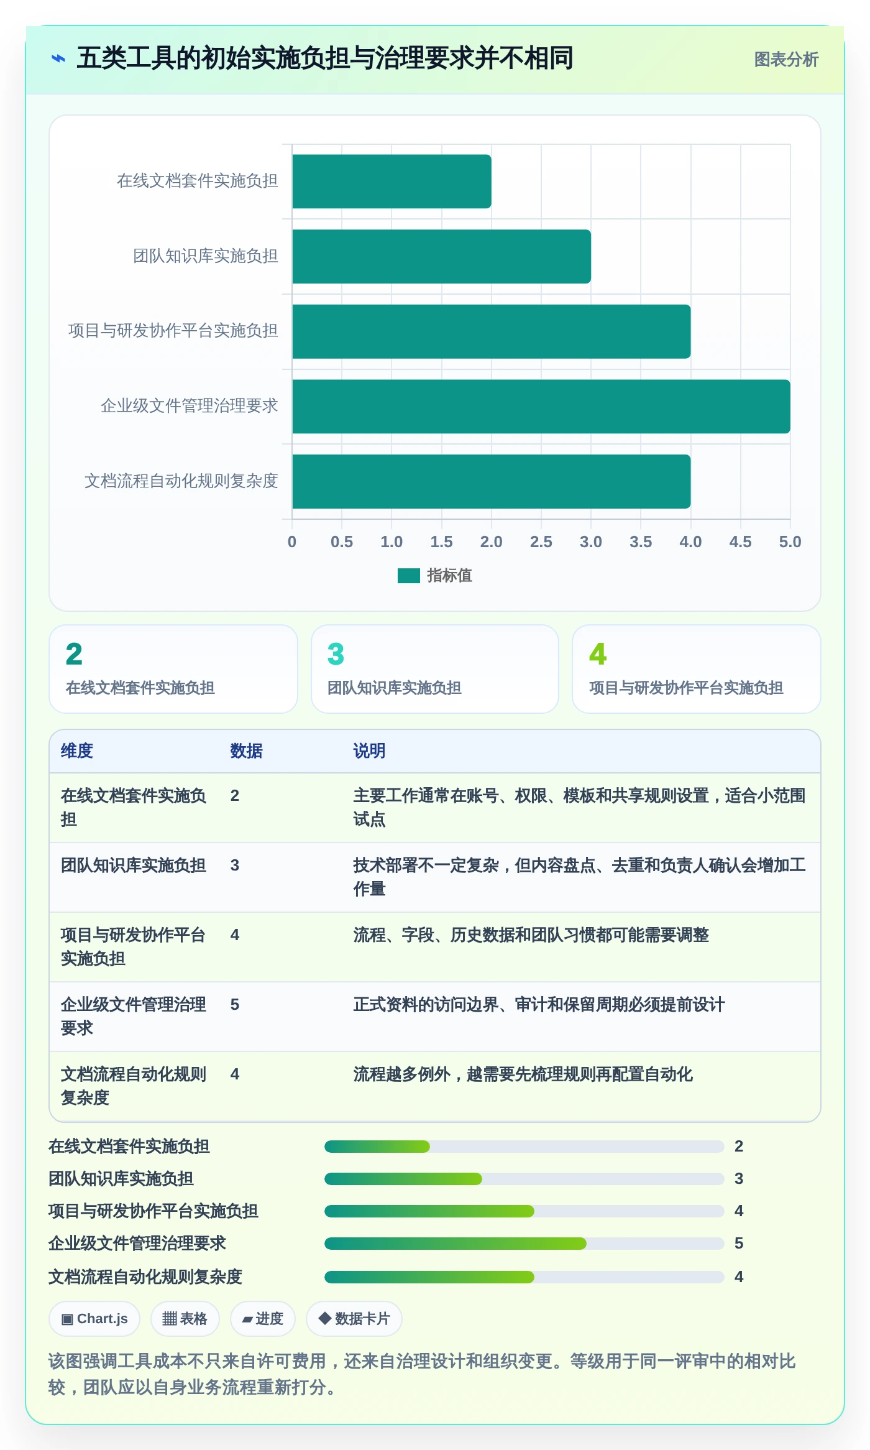
Task: Click the 说明 table column header
Action: 369,751
